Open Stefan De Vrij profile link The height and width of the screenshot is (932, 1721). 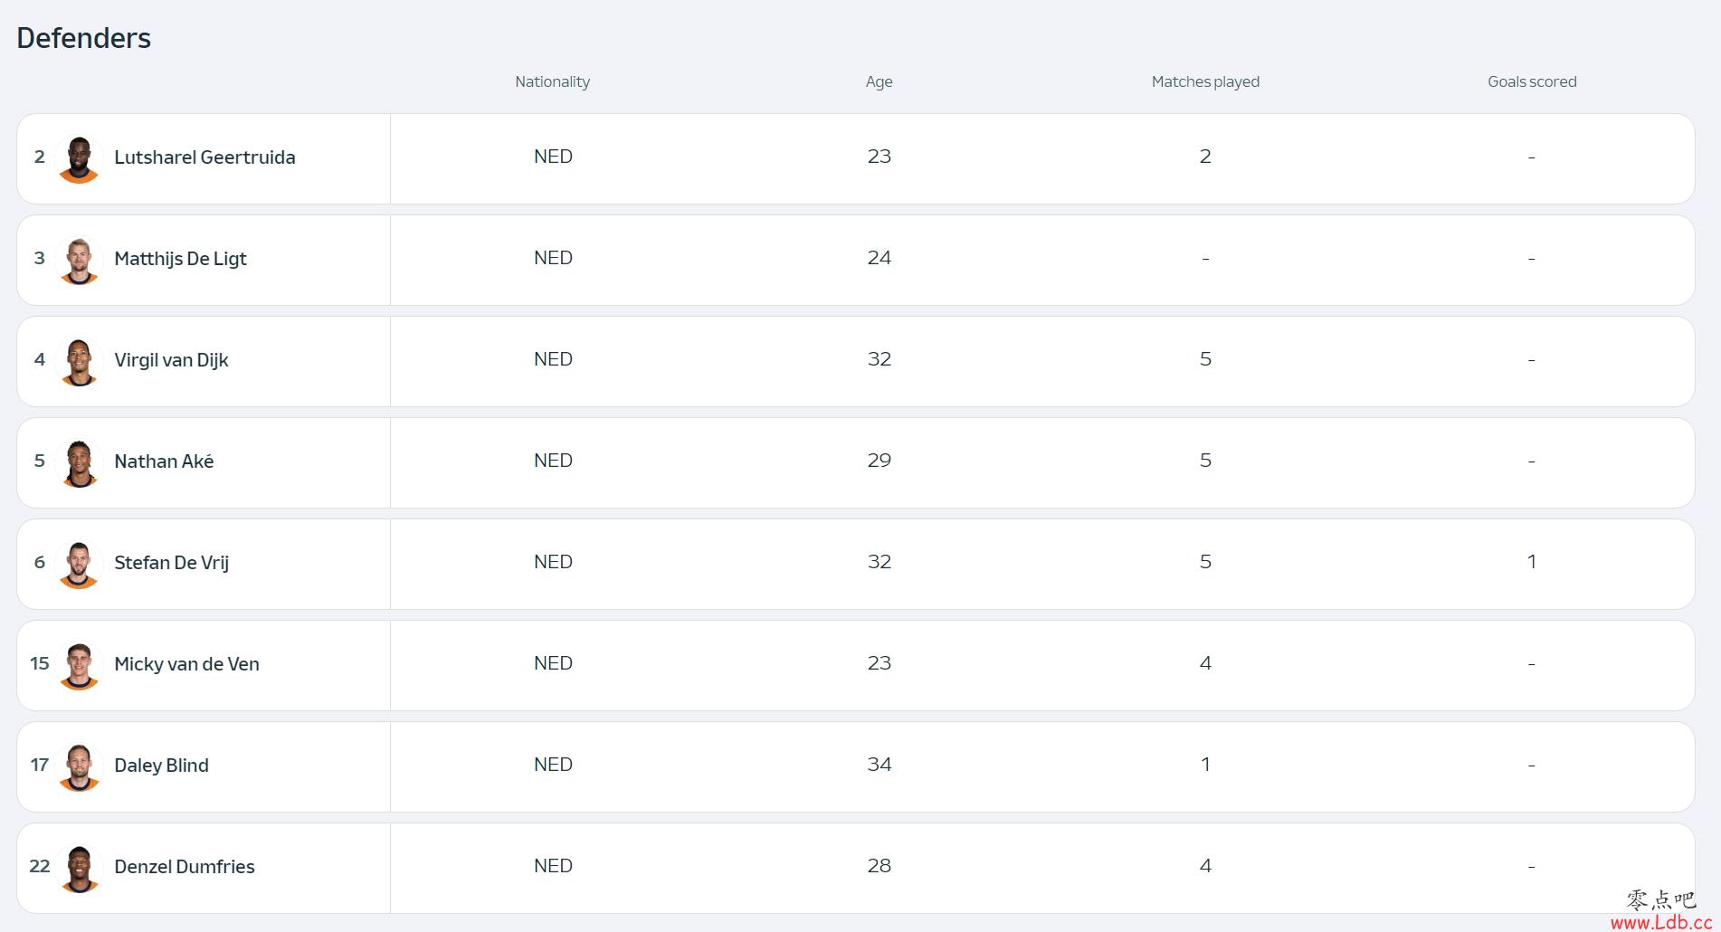[x=171, y=563]
